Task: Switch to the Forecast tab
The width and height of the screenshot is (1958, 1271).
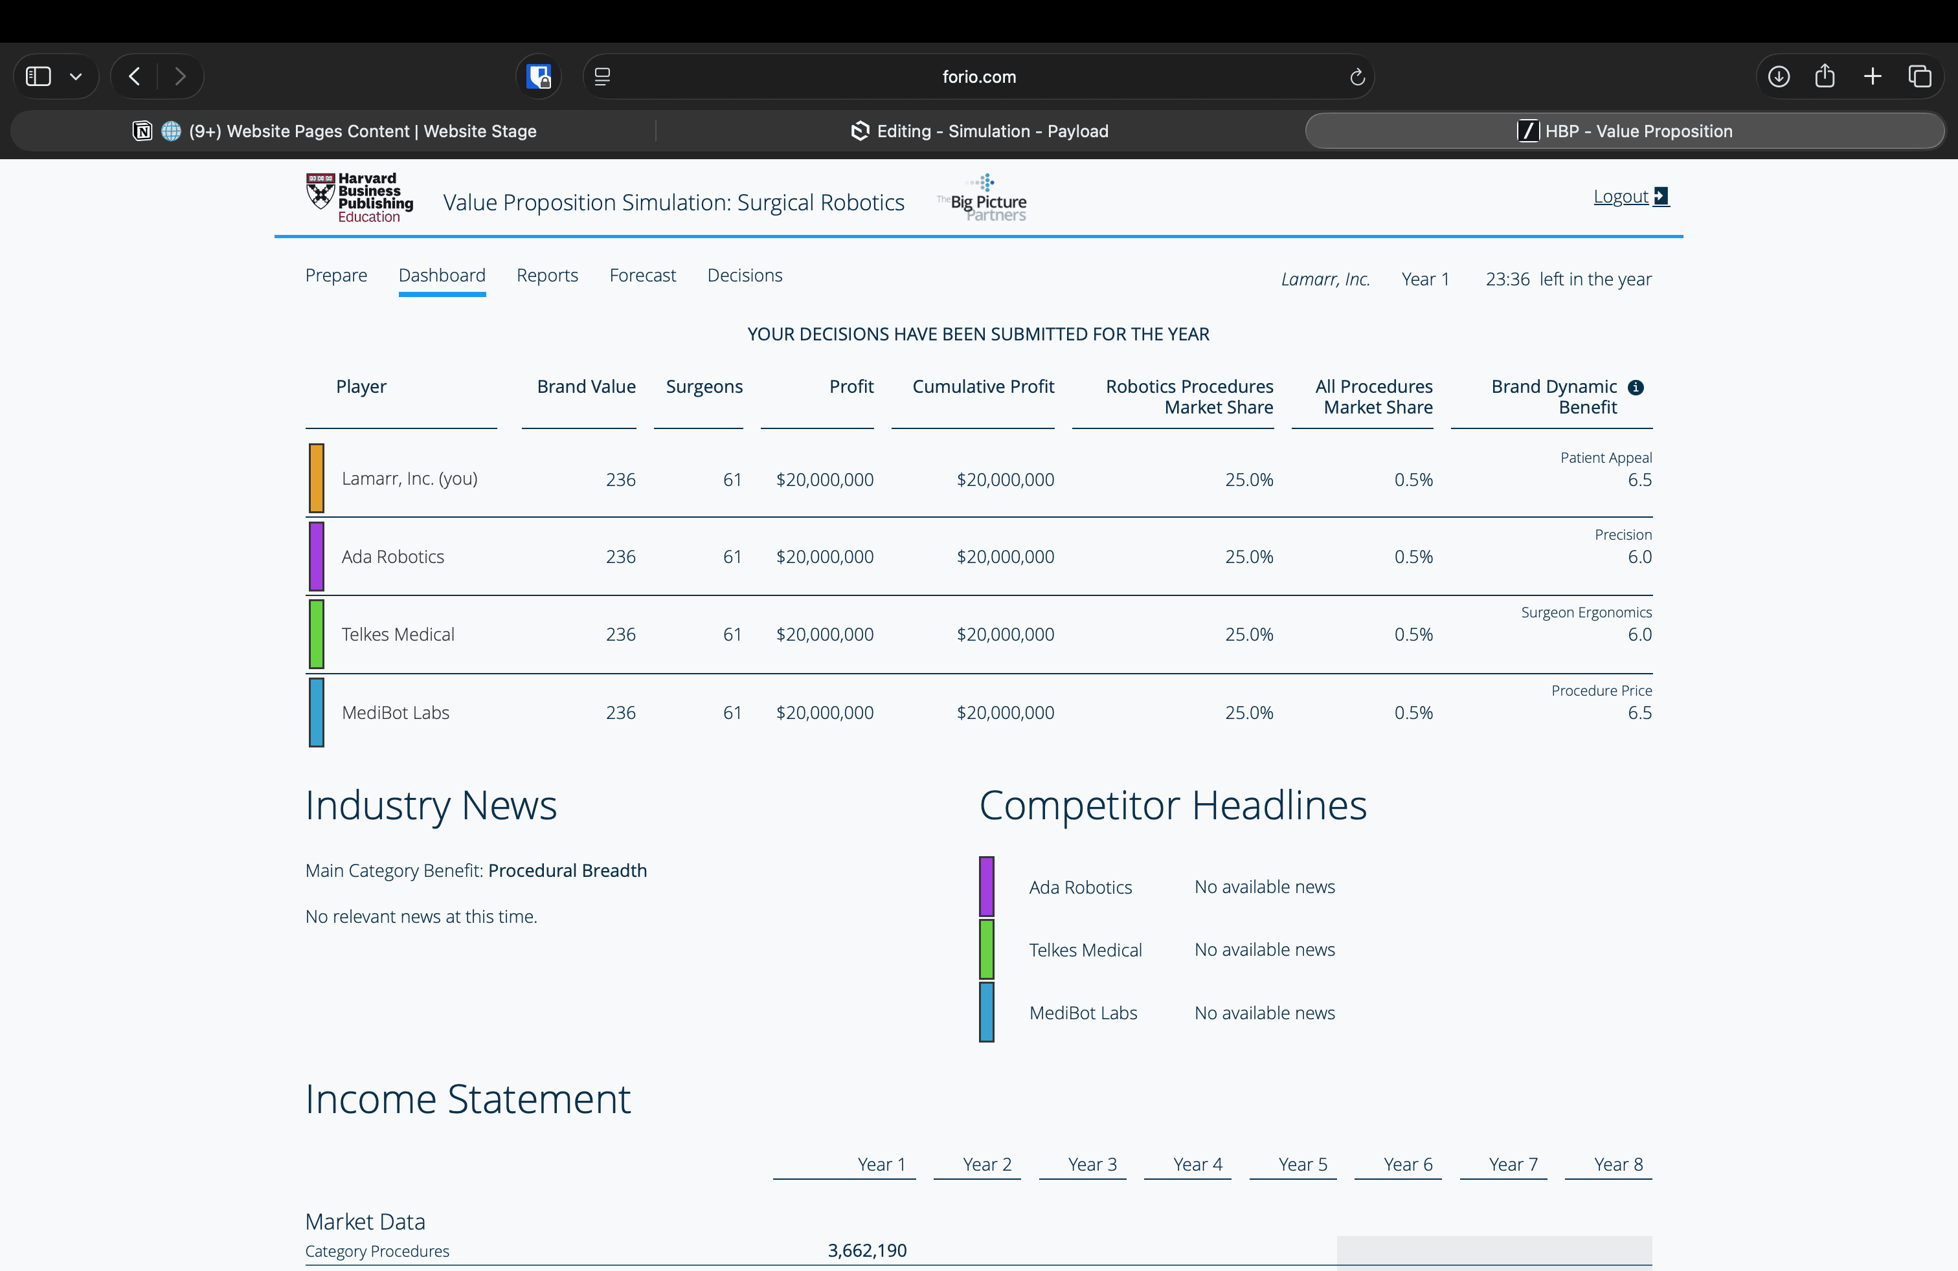Action: point(642,276)
